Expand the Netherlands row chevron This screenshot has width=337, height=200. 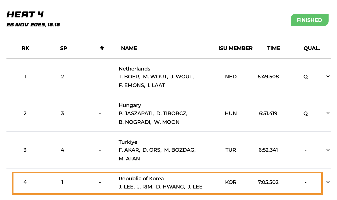pos(328,76)
